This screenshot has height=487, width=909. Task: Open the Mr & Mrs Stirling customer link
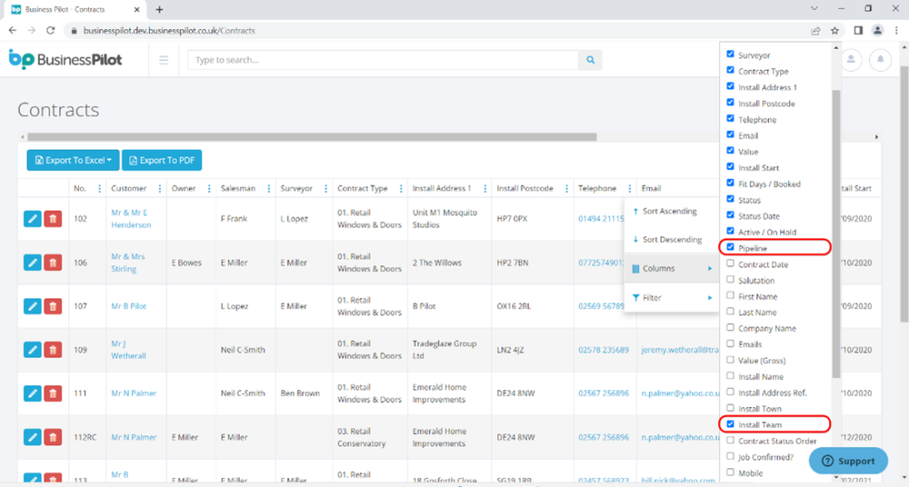click(129, 263)
